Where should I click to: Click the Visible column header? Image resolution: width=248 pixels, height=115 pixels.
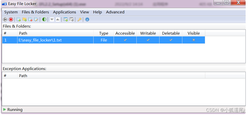(193, 33)
